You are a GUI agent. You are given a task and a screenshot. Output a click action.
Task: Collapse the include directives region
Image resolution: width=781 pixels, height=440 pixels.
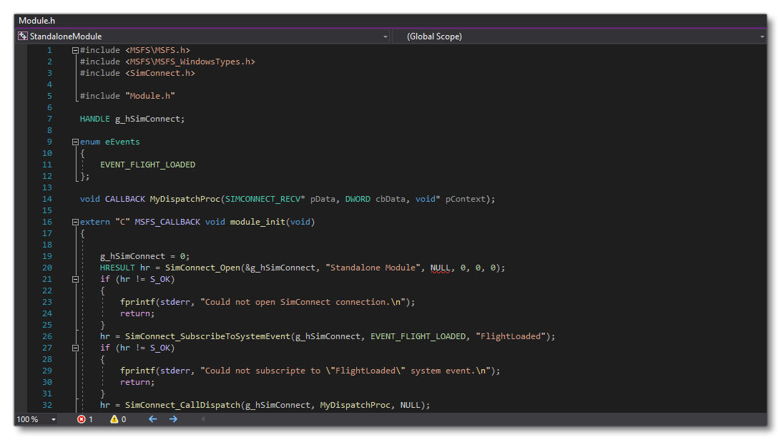coord(75,49)
